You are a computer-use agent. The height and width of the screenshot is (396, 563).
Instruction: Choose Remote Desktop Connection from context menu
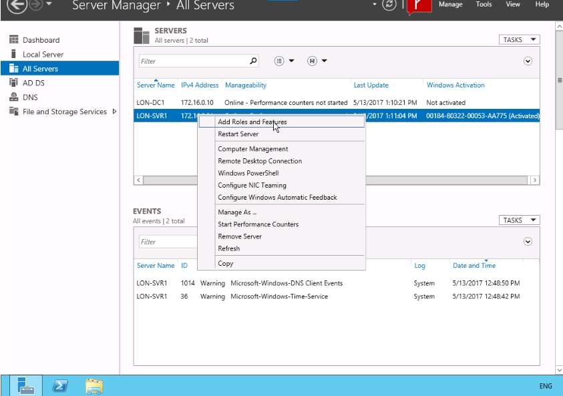(x=259, y=161)
